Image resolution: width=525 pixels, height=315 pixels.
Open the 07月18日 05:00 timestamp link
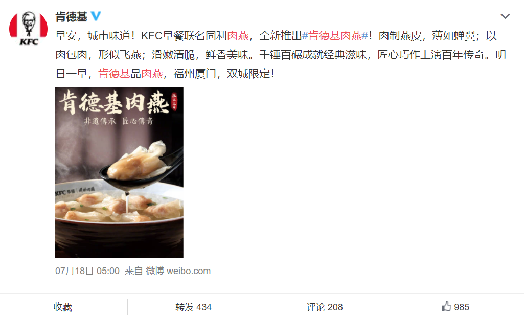(87, 271)
